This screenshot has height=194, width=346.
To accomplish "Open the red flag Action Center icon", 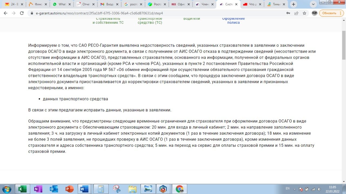I will [x=301, y=189].
